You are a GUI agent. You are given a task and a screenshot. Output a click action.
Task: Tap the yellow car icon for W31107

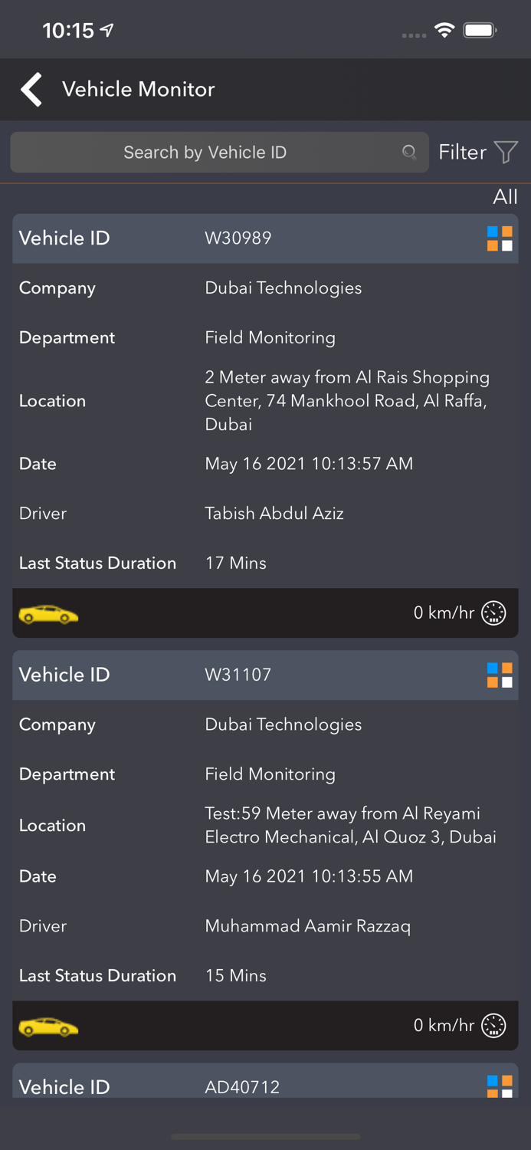(48, 1027)
